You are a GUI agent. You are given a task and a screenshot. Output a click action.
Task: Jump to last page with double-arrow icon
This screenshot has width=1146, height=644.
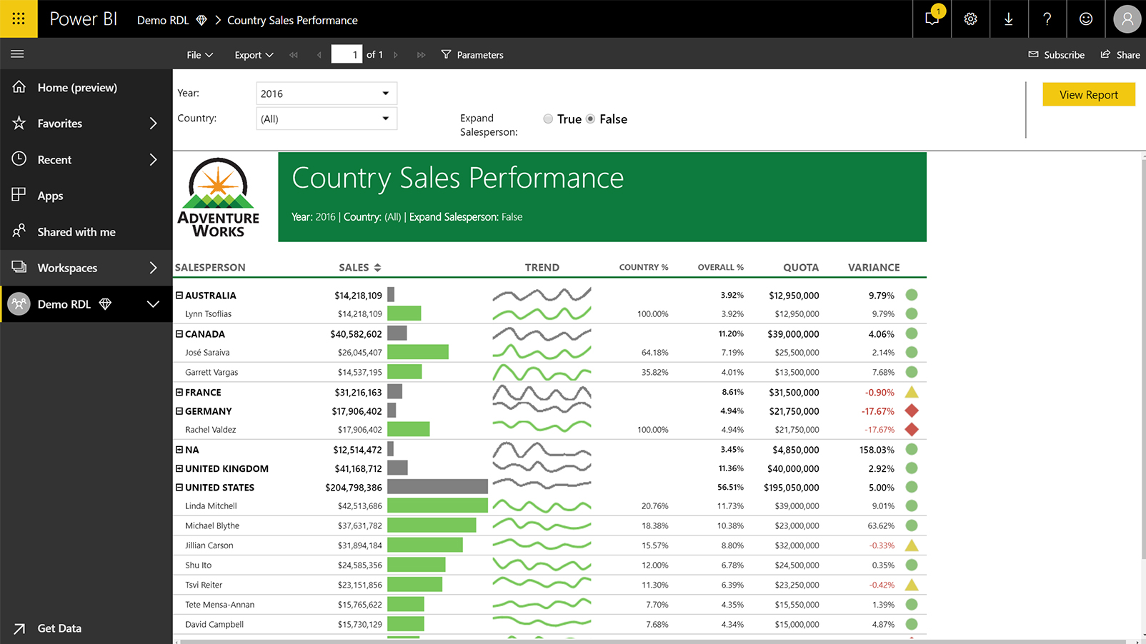[421, 54]
